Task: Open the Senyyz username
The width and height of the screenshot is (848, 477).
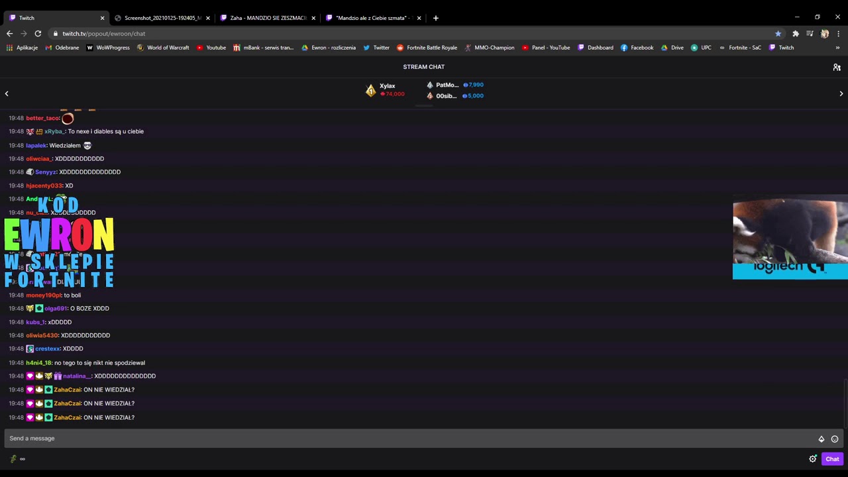Action: click(x=45, y=172)
